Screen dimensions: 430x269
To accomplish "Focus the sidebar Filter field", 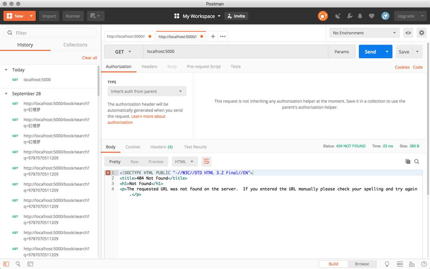I will click(x=50, y=33).
